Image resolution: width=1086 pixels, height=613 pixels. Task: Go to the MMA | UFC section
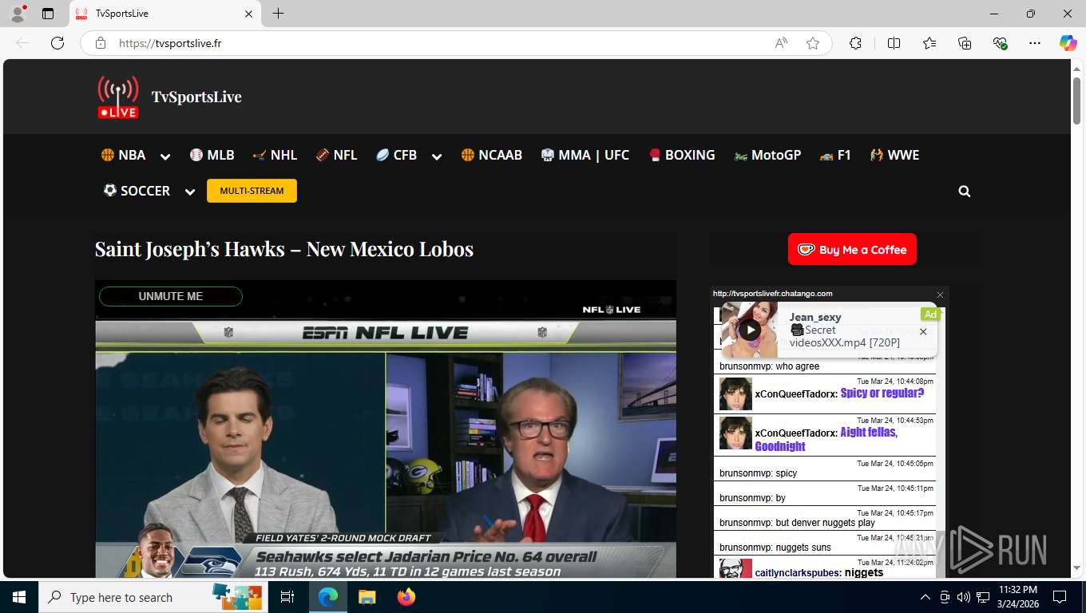(585, 155)
